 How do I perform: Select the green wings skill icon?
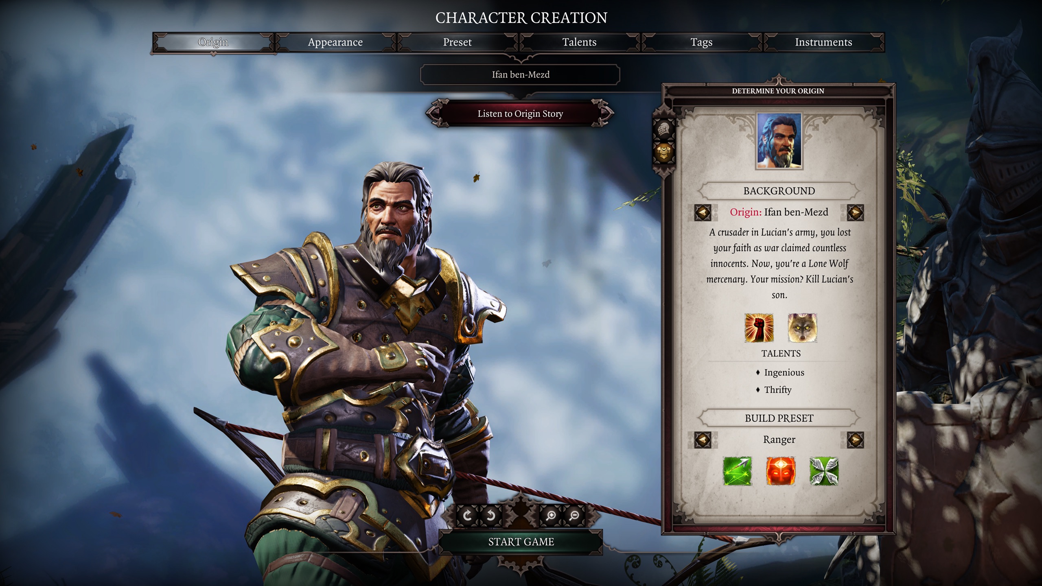(824, 471)
